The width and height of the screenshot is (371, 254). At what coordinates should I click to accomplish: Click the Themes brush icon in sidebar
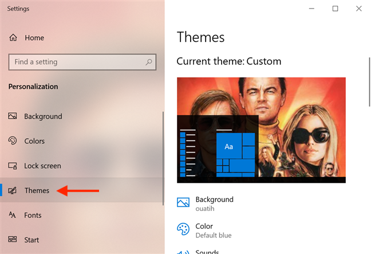click(x=12, y=190)
